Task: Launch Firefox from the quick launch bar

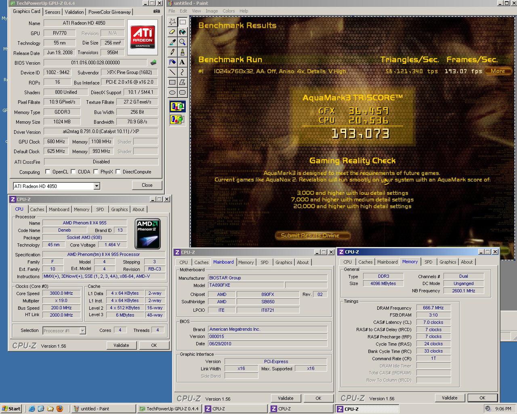Action: pyautogui.click(x=59, y=409)
